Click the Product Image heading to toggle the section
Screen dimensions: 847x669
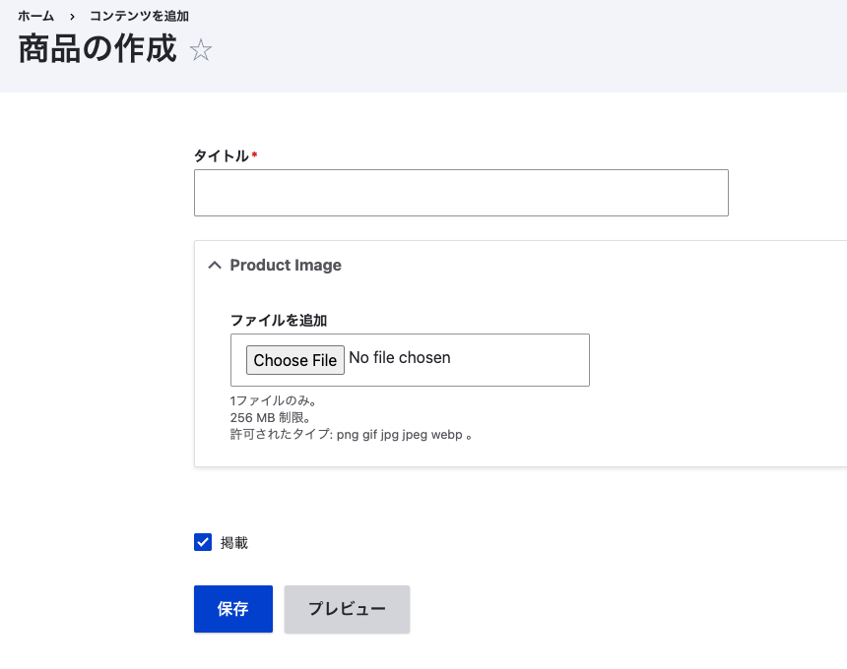(x=286, y=265)
